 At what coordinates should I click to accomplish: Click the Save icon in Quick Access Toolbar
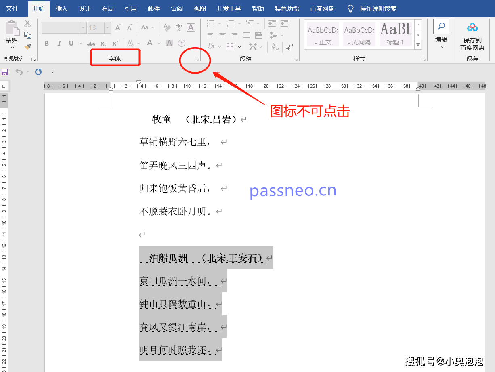click(x=5, y=72)
